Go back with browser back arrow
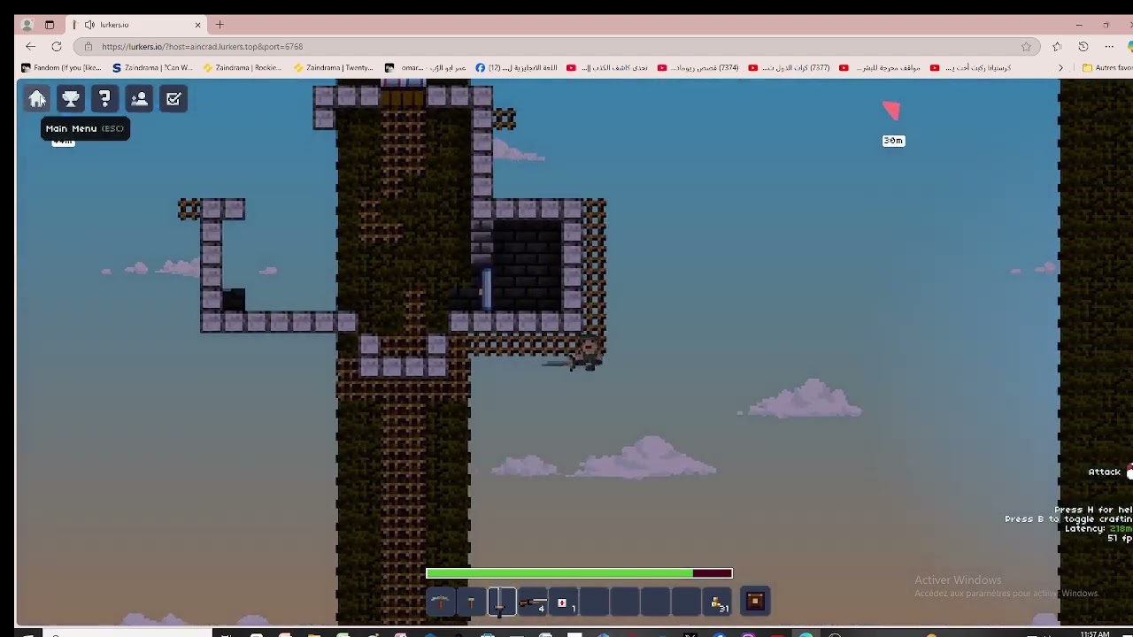The width and height of the screenshot is (1133, 637). 31,46
